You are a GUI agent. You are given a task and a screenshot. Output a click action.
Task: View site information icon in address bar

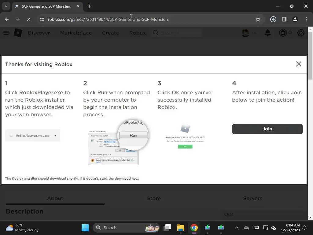(42, 19)
